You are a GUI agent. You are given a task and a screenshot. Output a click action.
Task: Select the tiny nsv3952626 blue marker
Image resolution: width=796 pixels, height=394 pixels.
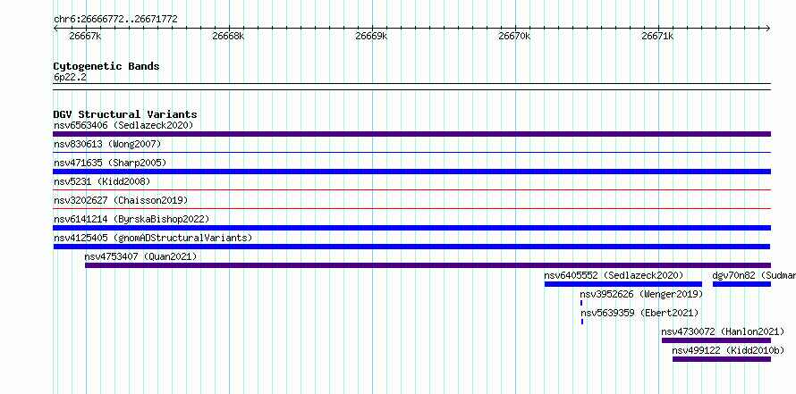[x=581, y=303]
